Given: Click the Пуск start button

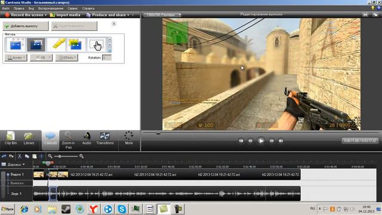Looking at the screenshot, I should pyautogui.click(x=8, y=209).
